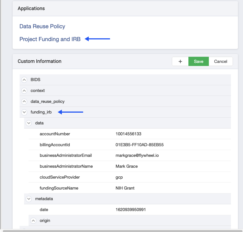The image size is (243, 232).
Task: Save the custom information
Action: coord(198,61)
